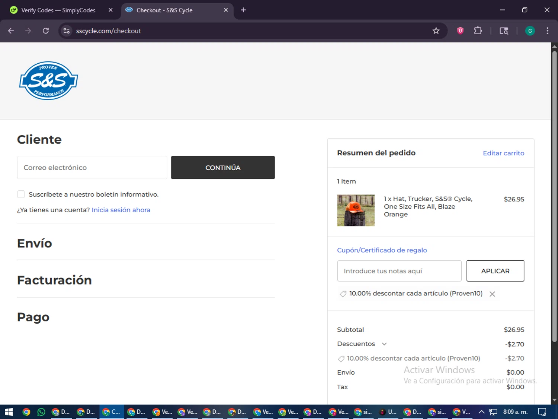
Task: Toggle the Cupón/Certificado de regalo link
Action: coord(382,250)
